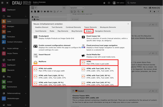Click the Social Media Bar megaphone icon

[83, 56]
